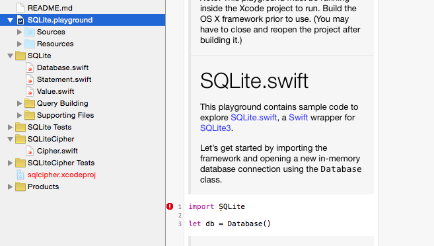This screenshot has width=434, height=246.
Task: Expand the Sources folder
Action: [19, 32]
